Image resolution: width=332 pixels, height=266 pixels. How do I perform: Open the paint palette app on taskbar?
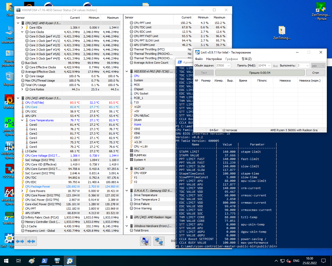[32, 261]
